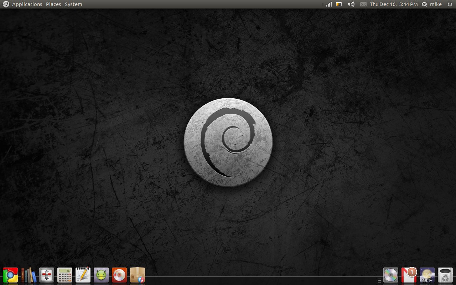Open Gmail with one unread message
Viewport: 456px width, 285px height.
[409, 275]
